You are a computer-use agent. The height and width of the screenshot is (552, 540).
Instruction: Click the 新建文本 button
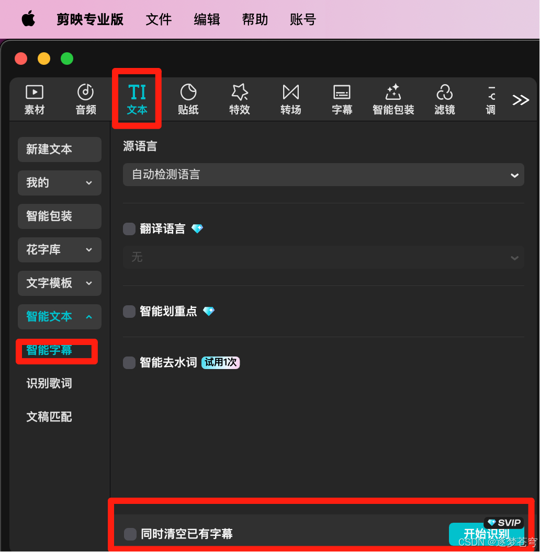point(60,149)
